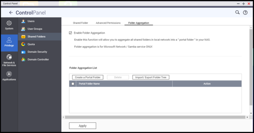Minimize the Control Panel window

pyautogui.click(x=238, y=4)
